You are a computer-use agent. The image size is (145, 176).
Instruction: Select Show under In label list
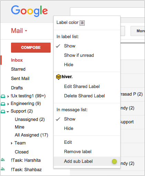(70, 46)
